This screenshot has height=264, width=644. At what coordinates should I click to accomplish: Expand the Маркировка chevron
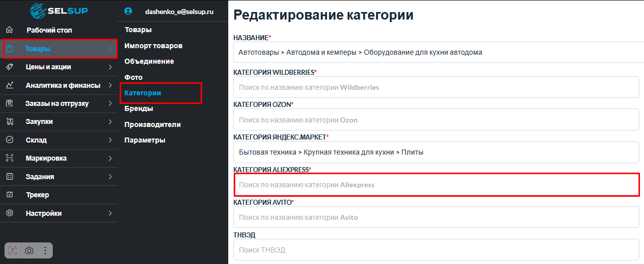[x=110, y=158]
